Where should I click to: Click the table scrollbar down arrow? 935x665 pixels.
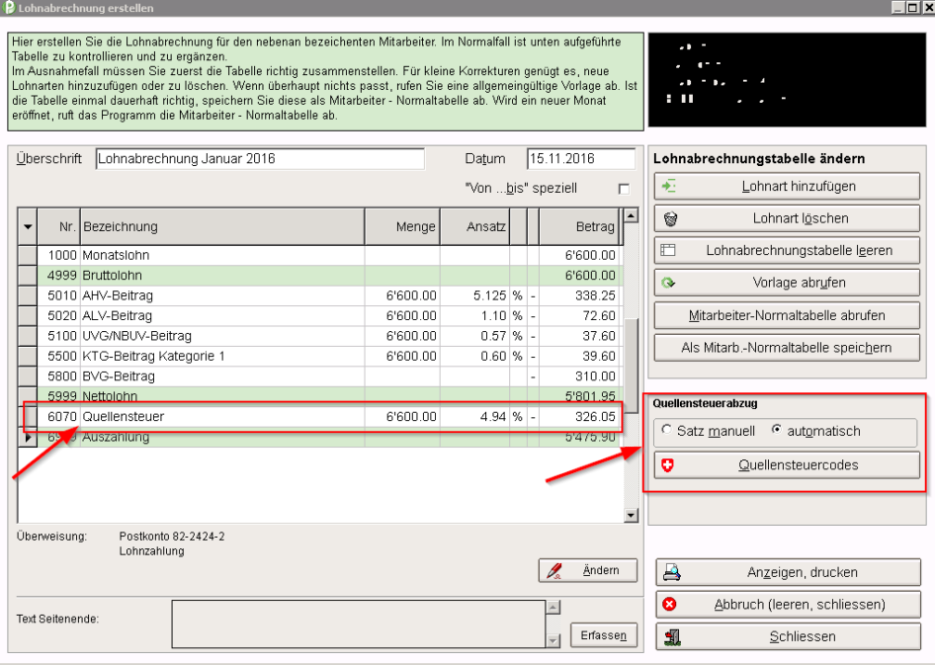(x=631, y=515)
